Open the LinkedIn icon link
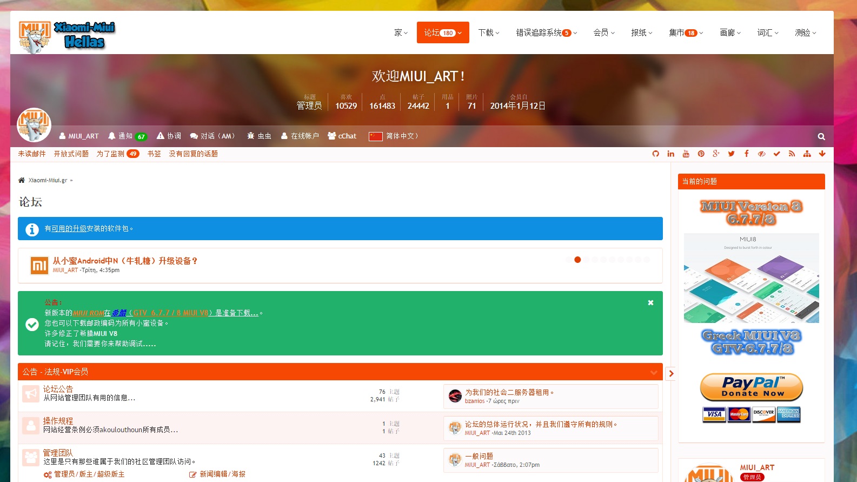The height and width of the screenshot is (482, 857). pyautogui.click(x=671, y=154)
